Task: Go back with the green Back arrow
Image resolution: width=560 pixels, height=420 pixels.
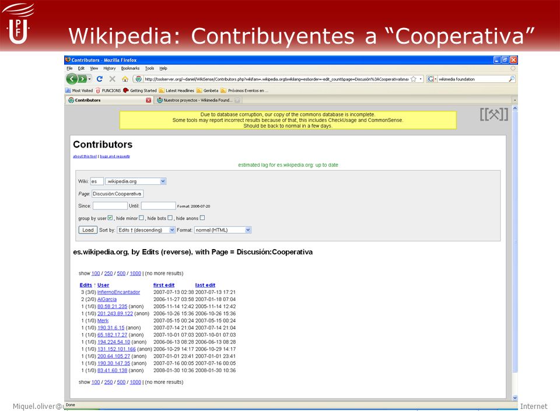Action: click(x=72, y=79)
